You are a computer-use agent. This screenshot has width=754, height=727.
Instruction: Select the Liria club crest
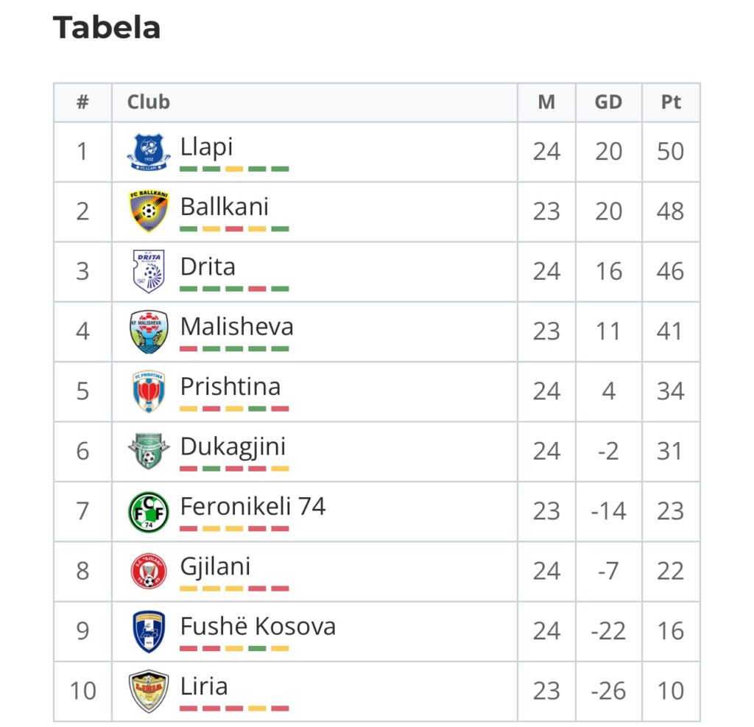(x=149, y=691)
